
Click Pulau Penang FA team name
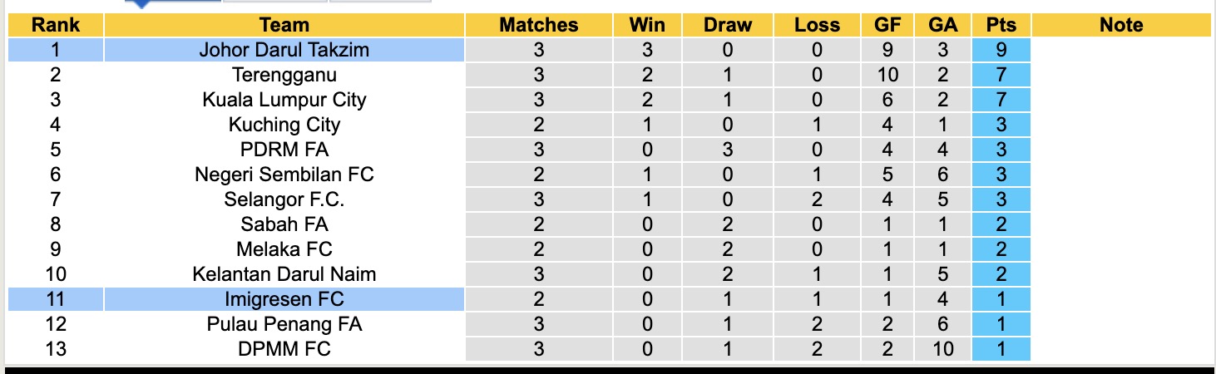pos(284,324)
